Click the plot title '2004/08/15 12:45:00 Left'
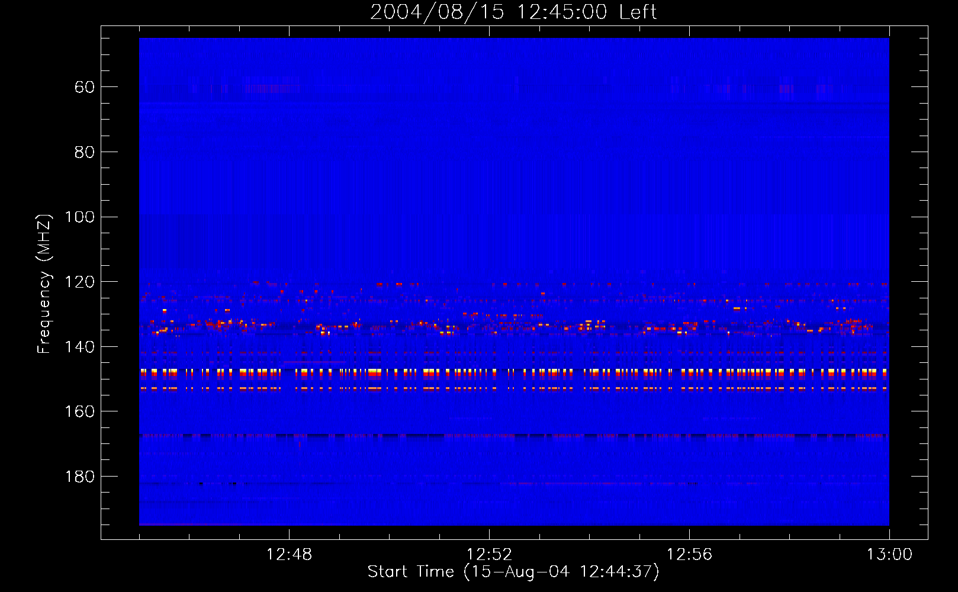Viewport: 958px width, 592px height. [x=513, y=12]
